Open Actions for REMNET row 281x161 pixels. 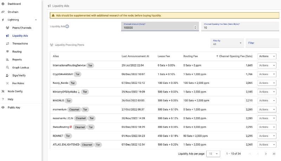267,136
